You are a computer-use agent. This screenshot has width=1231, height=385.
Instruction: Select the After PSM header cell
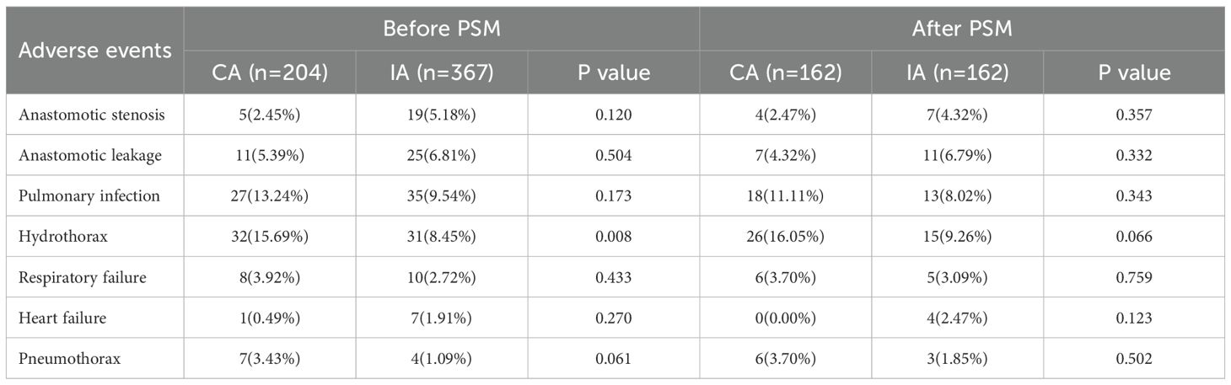961,28
